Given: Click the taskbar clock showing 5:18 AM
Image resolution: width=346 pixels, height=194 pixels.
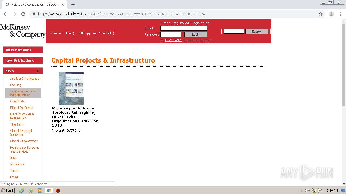Looking at the screenshot, I should coord(332,190).
